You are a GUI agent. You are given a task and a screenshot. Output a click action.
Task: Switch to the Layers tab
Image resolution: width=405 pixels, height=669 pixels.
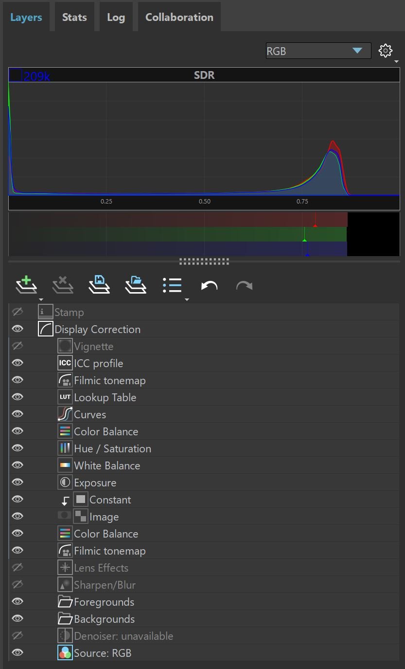[26, 17]
